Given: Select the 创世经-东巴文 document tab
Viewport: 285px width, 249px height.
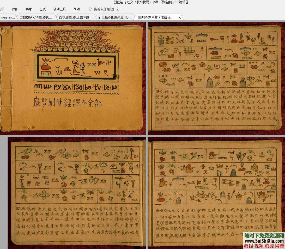Looking at the screenshot, I should (x=156, y=17).
